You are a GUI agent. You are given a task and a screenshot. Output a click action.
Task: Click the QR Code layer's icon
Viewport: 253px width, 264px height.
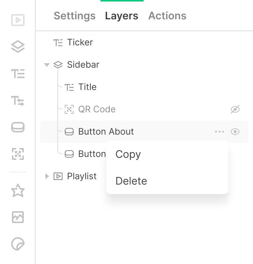pyautogui.click(x=69, y=109)
